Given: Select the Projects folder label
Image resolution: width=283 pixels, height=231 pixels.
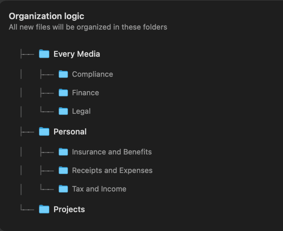Looking at the screenshot, I should click(x=69, y=209).
